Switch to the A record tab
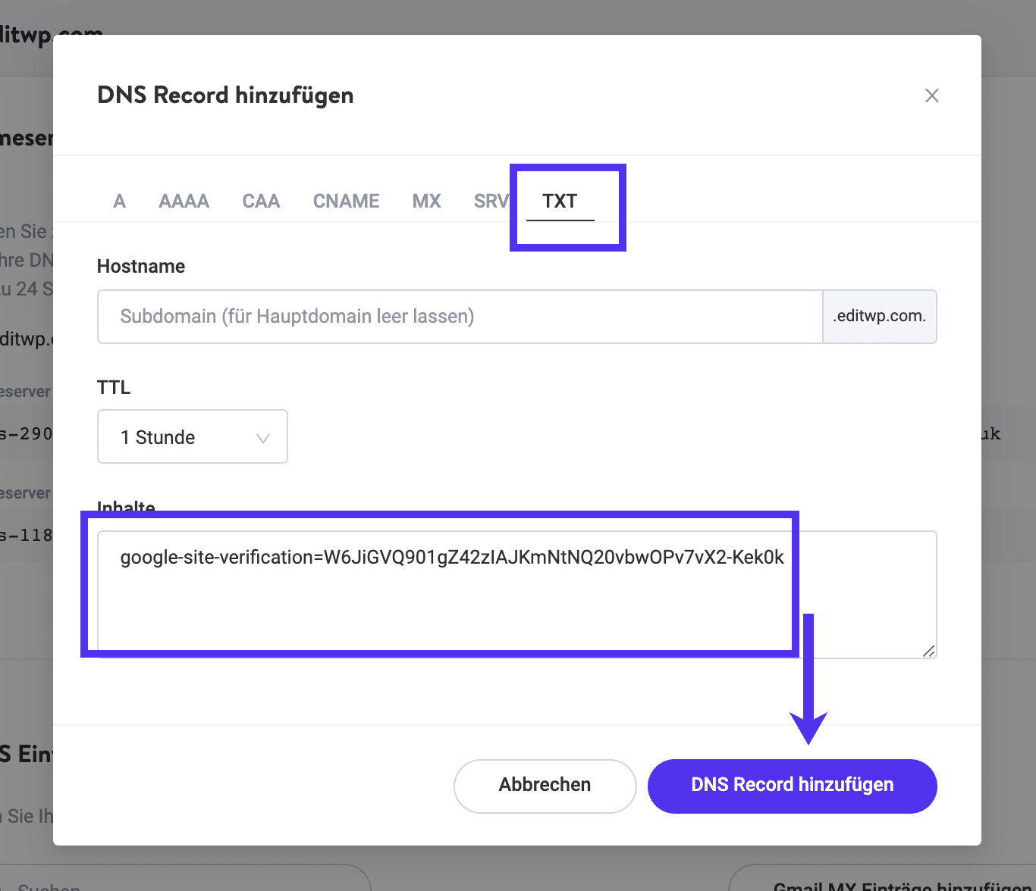Viewport: 1036px width, 891px height. coord(119,201)
